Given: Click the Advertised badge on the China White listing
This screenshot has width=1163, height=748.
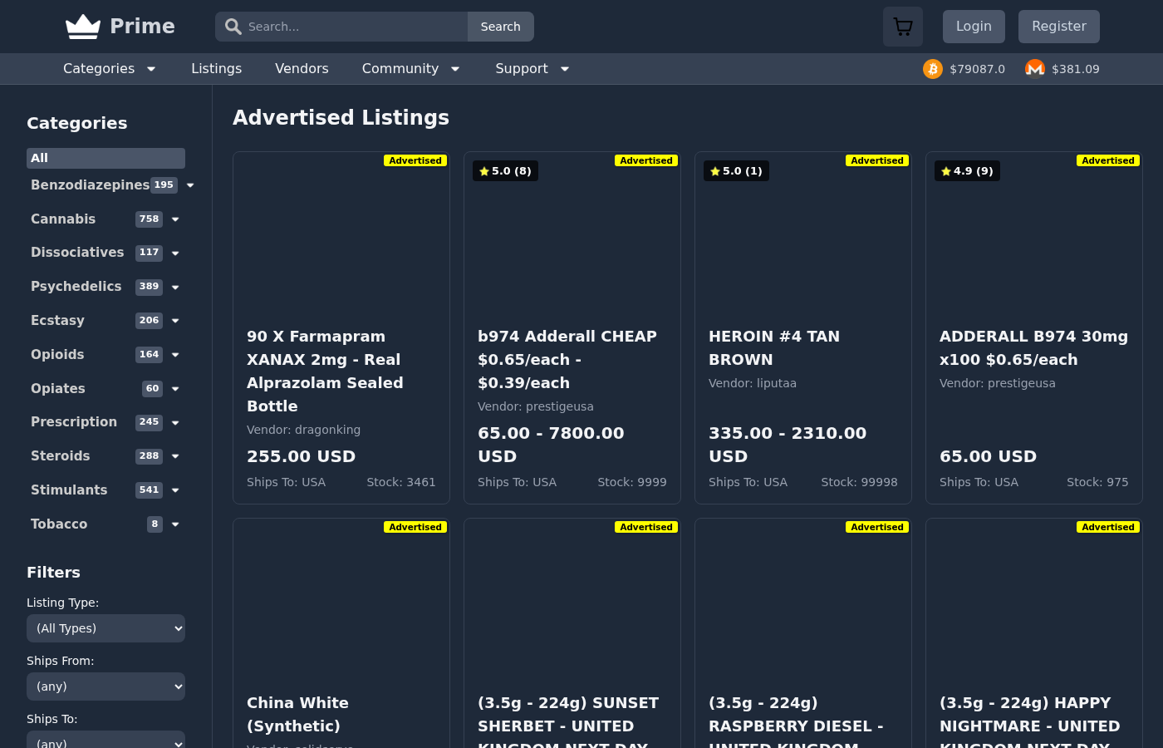Looking at the screenshot, I should (415, 527).
